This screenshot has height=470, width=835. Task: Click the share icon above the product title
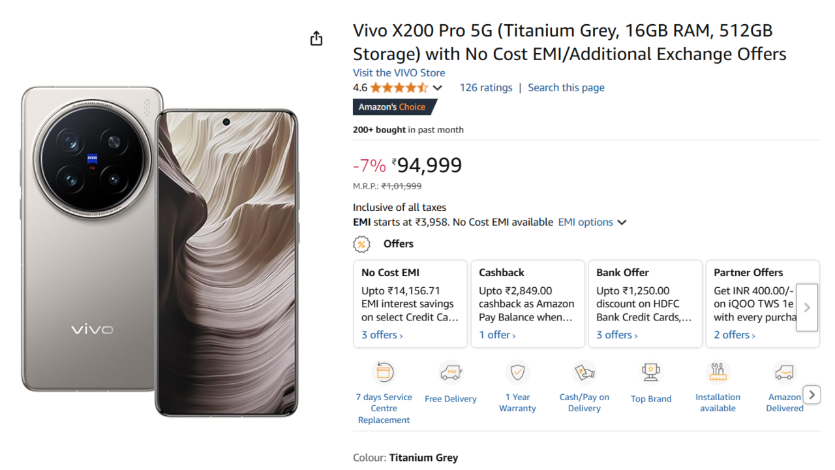(x=316, y=38)
